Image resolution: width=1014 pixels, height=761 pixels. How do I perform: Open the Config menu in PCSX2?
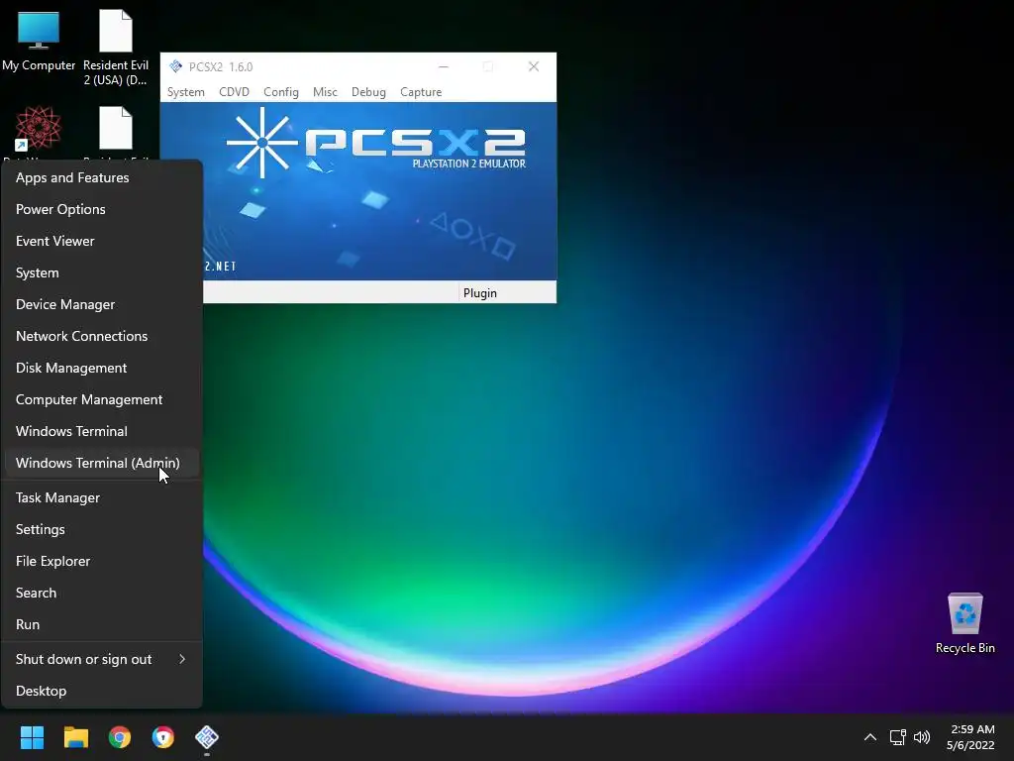click(280, 92)
